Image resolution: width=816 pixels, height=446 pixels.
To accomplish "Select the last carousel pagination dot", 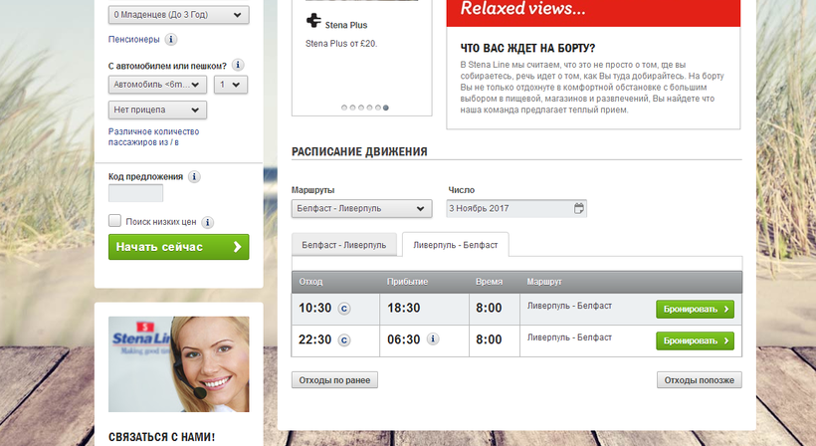I will click(x=386, y=108).
